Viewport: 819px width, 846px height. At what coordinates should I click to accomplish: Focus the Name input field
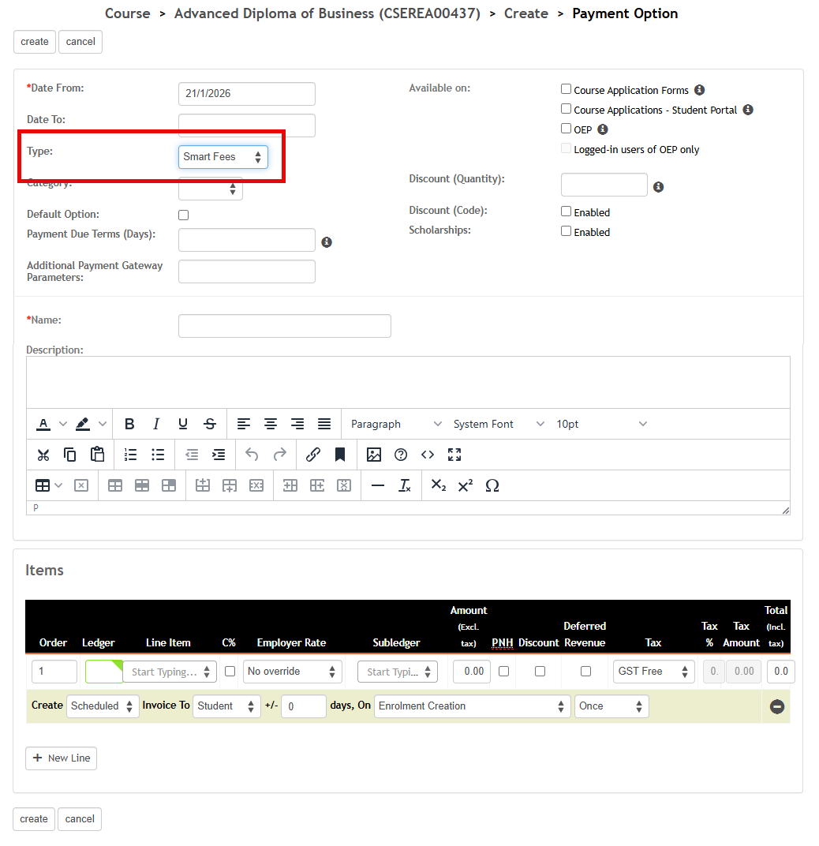(x=284, y=326)
